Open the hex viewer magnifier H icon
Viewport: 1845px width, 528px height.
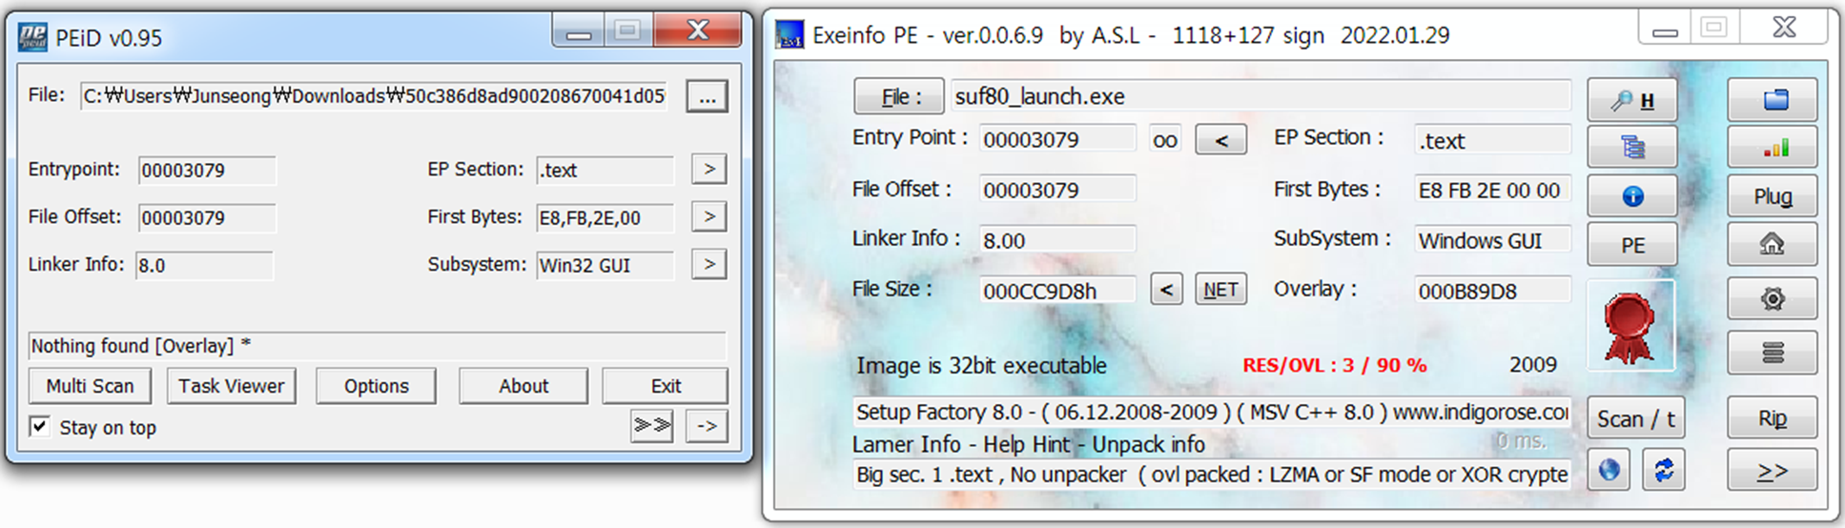pos(1632,100)
